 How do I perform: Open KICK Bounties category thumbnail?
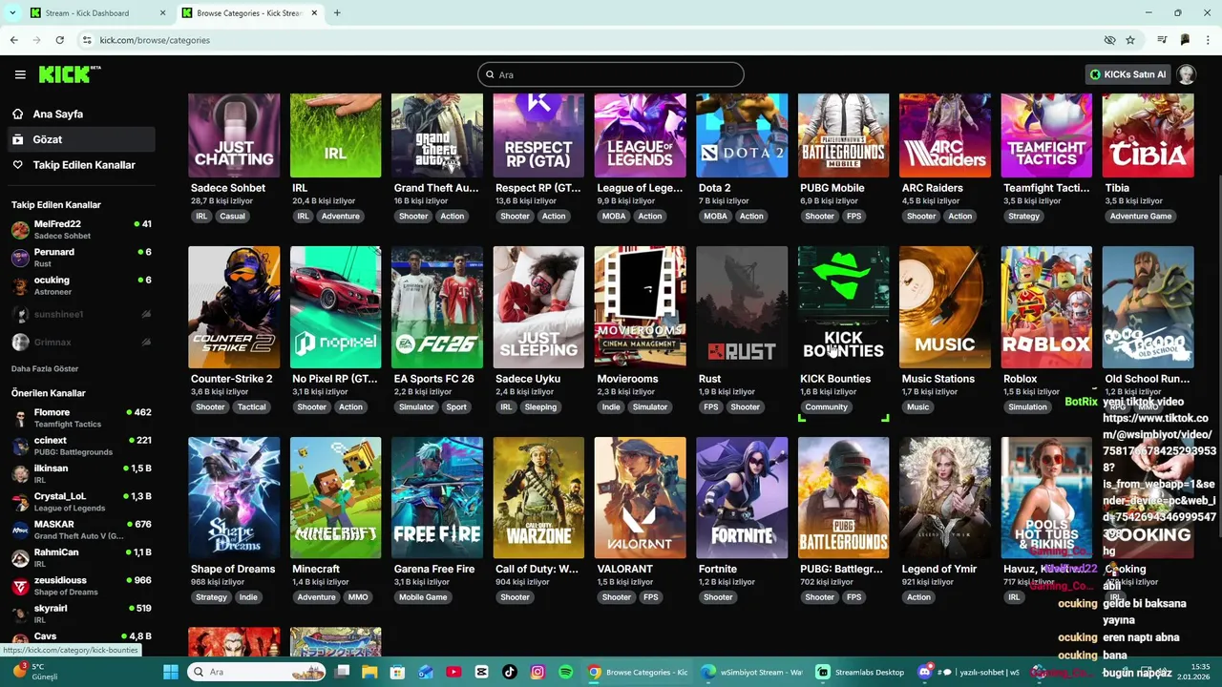[843, 307]
